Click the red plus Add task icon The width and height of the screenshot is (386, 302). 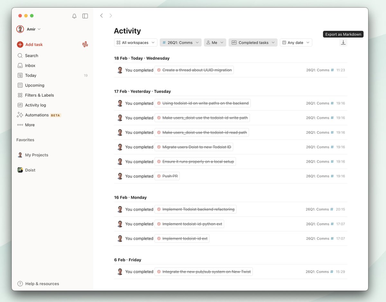[x=20, y=45]
